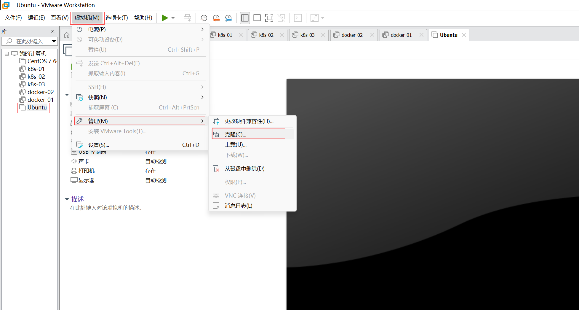This screenshot has height=310, width=579.
Task: Select docker-01 in the library tree
Action: (36, 100)
